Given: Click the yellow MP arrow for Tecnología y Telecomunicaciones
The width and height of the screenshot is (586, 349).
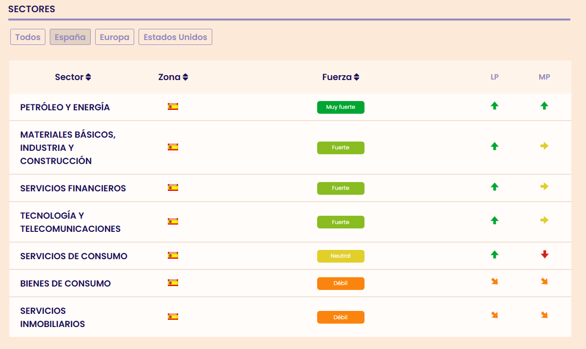Looking at the screenshot, I should point(545,220).
